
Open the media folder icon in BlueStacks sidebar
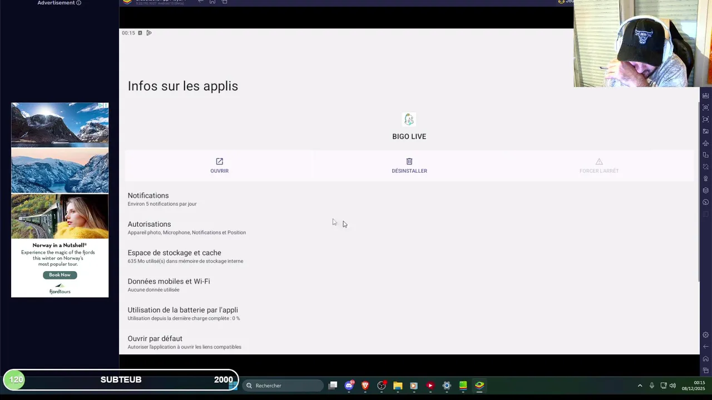[705, 131]
